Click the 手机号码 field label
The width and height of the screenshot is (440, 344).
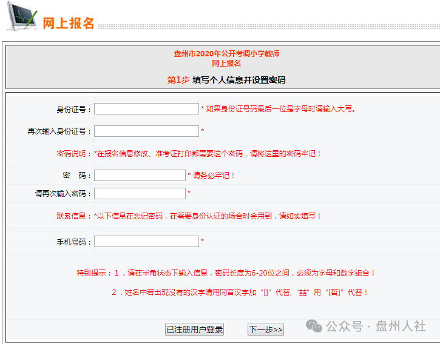point(73,242)
